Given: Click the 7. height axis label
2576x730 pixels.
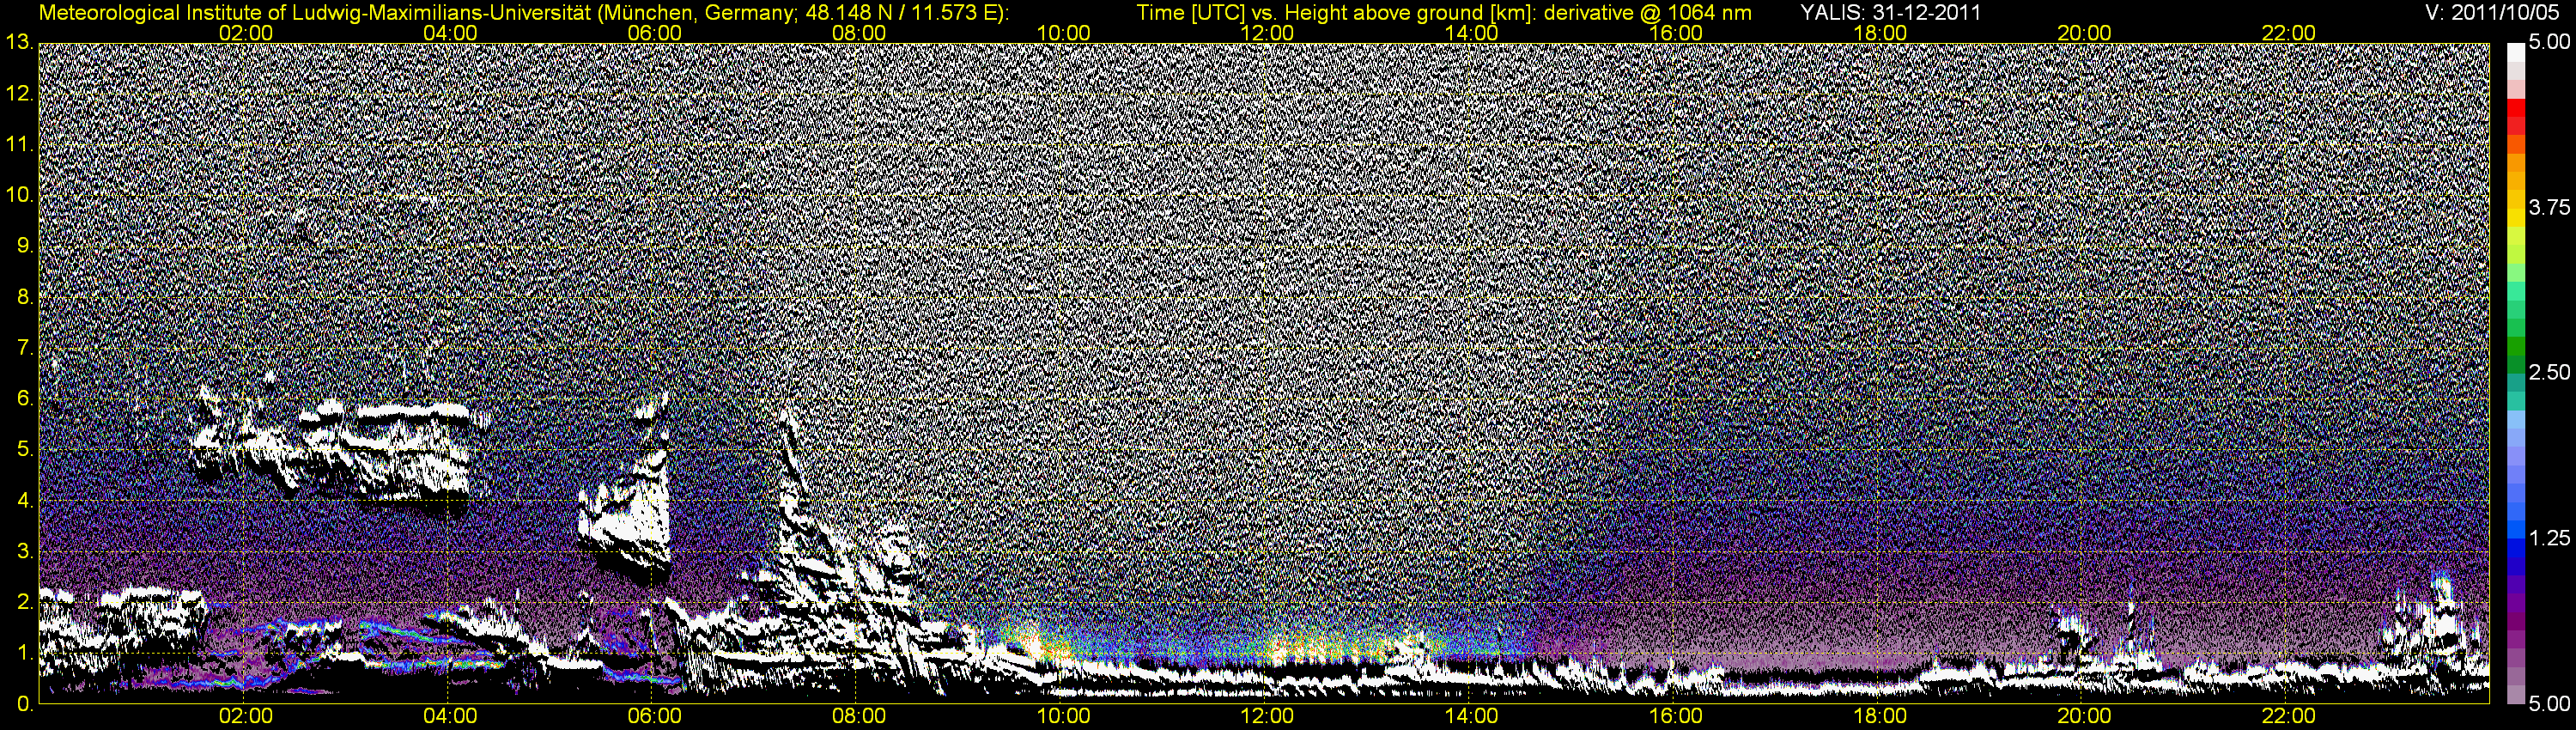Looking at the screenshot, I should click(x=25, y=348).
